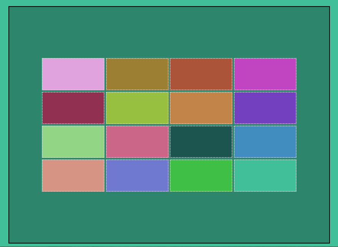Select the dark maroon swatch in second row
The height and width of the screenshot is (247, 338).
click(x=73, y=108)
